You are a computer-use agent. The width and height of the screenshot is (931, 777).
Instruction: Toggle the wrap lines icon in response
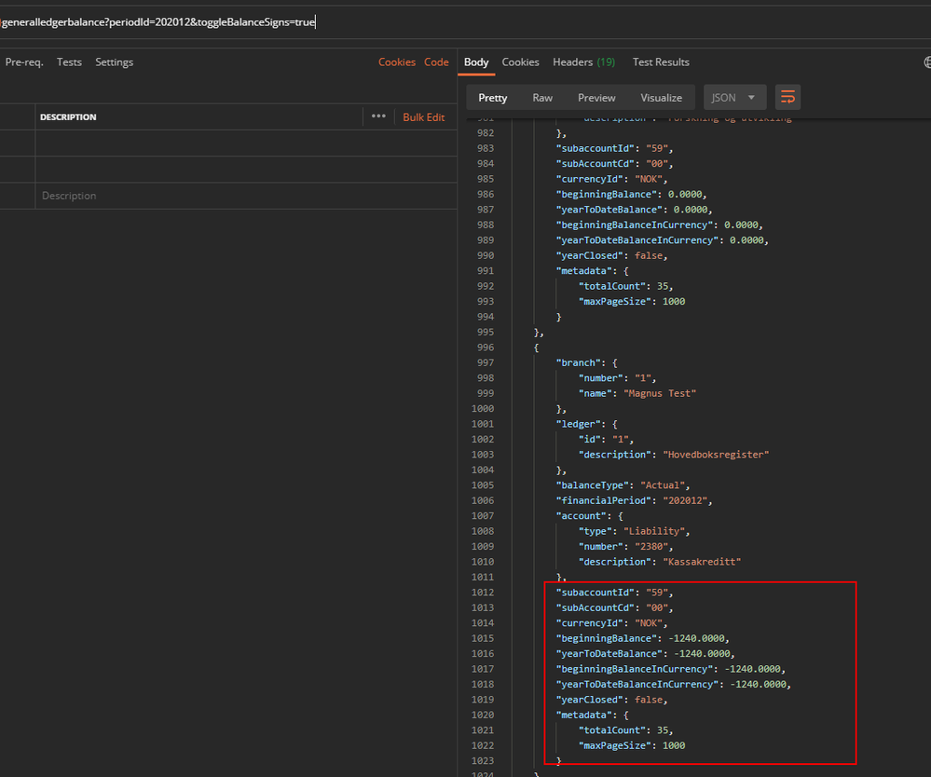(787, 97)
